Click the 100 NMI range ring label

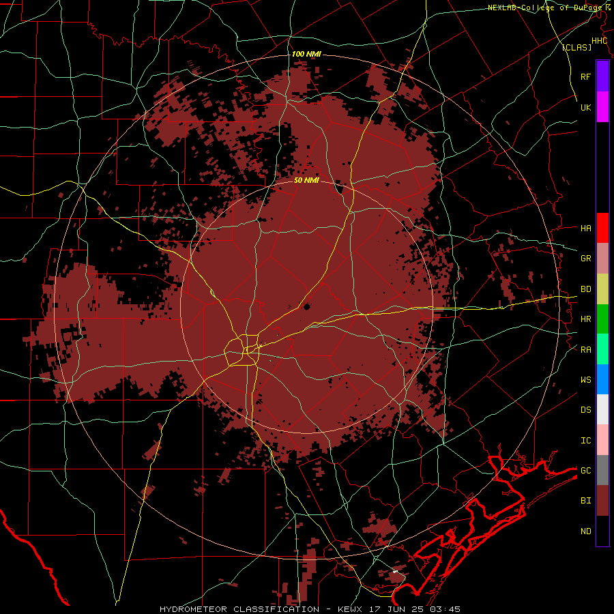point(306,54)
